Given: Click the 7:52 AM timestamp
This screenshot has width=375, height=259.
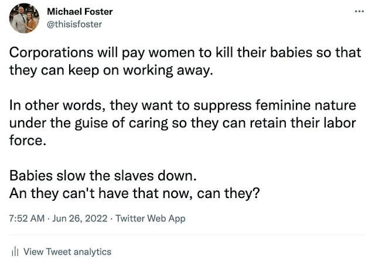Looking at the screenshot, I should coord(28,219).
